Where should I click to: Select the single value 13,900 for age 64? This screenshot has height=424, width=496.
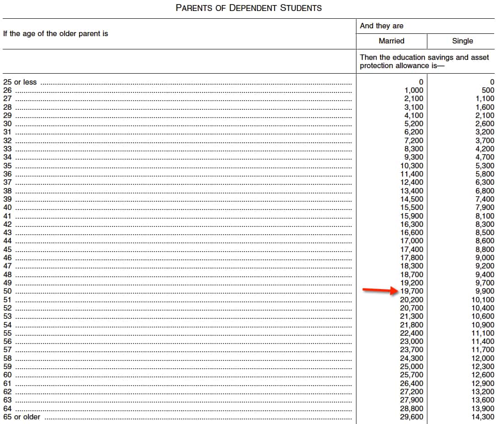[x=483, y=408]
